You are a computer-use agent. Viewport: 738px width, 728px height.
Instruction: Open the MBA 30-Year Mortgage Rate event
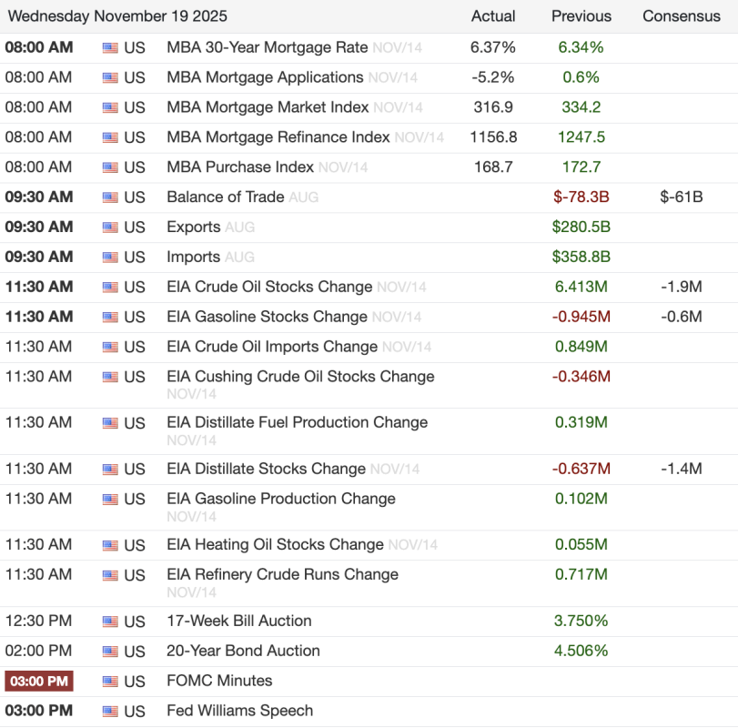coord(267,47)
